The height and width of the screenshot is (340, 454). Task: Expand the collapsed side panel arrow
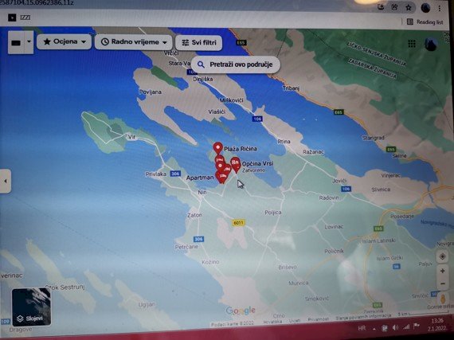point(6,181)
